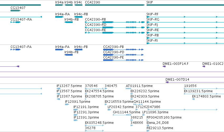
Task: Click feature Elena_26_D08
Action: 158,123
